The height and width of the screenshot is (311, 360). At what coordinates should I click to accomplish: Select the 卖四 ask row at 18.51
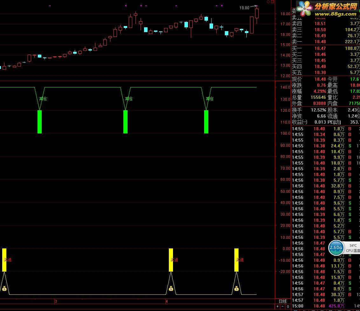point(326,24)
